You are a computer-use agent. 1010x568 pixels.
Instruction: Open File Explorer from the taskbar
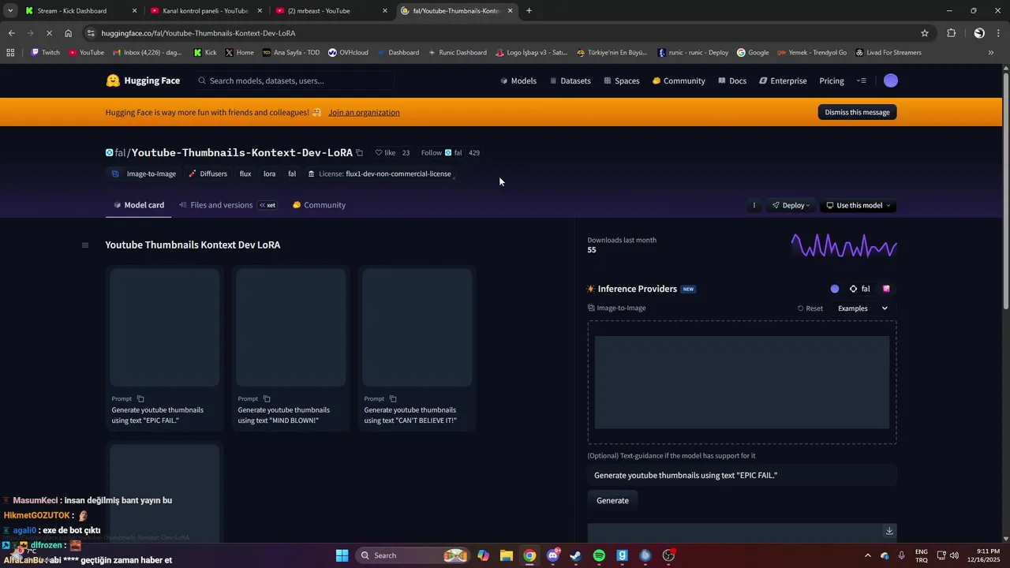507,555
